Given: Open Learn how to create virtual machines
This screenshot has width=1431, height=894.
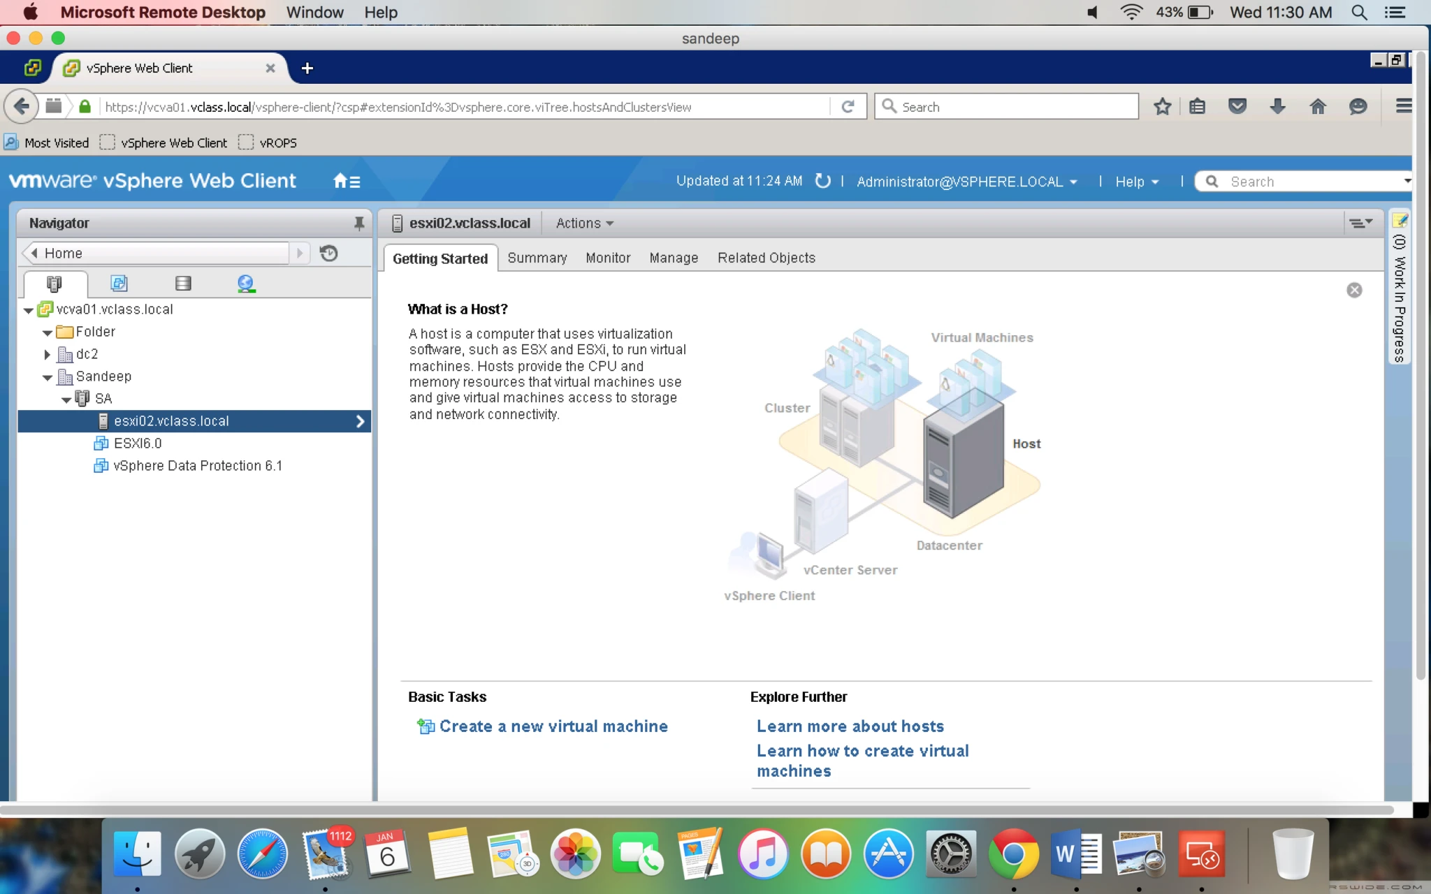Looking at the screenshot, I should [x=863, y=761].
